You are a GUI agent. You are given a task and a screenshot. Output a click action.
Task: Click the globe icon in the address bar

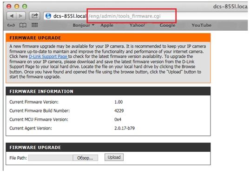pyautogui.click(x=48, y=16)
